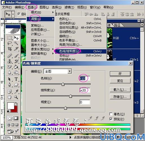The width and height of the screenshot is (145, 141).
Task: Click the 复位 reset button
Action: pos(120,81)
